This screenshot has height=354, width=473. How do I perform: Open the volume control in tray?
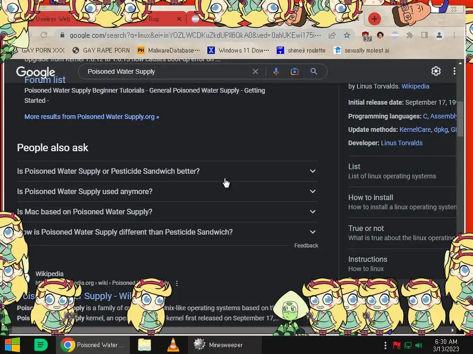point(418,345)
